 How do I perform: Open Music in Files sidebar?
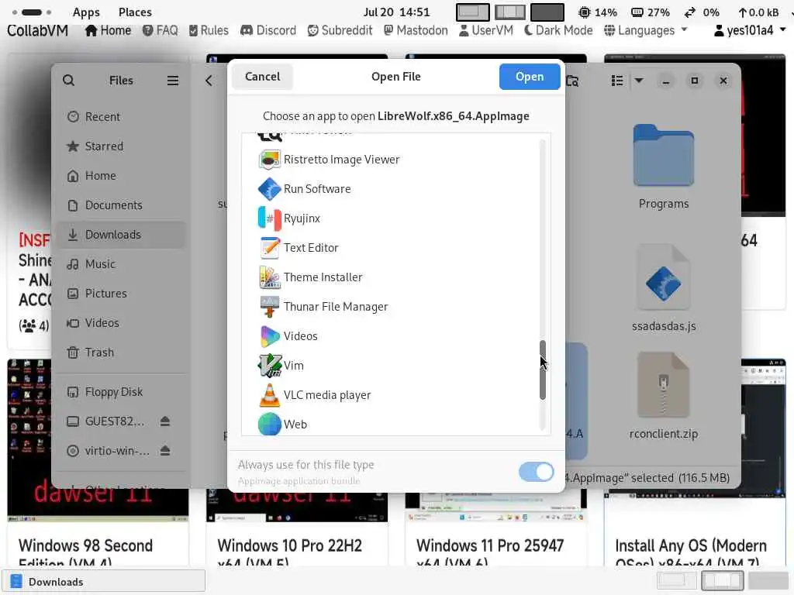point(120,263)
